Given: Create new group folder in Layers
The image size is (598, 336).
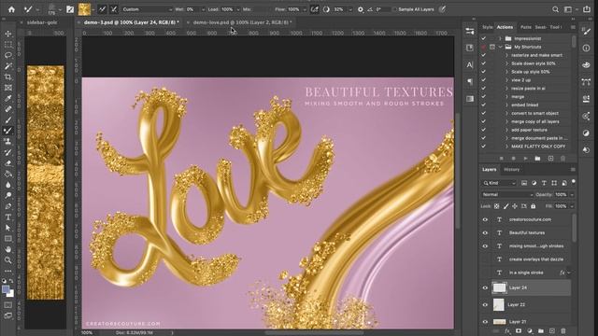Looking at the screenshot, I should tap(541, 331).
